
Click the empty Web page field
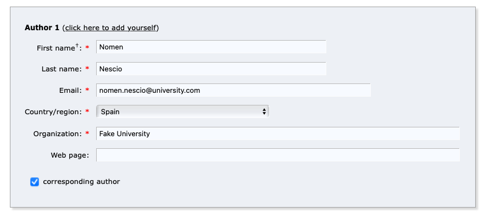pos(278,155)
